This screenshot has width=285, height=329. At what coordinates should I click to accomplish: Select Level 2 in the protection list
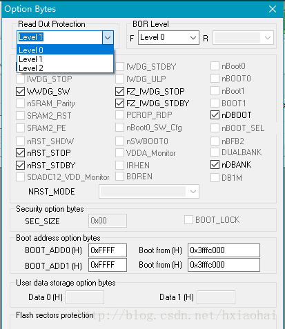click(66, 68)
